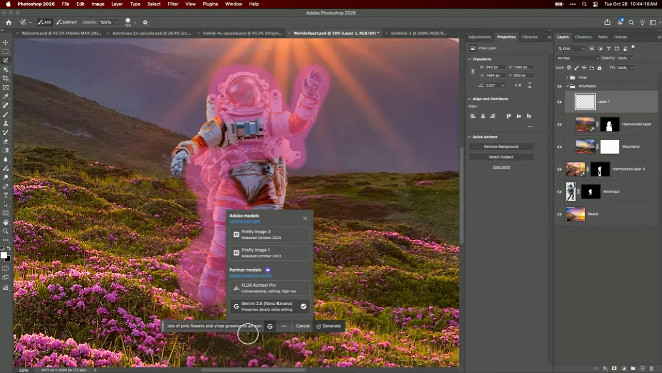Expand the Final layer group

point(567,77)
